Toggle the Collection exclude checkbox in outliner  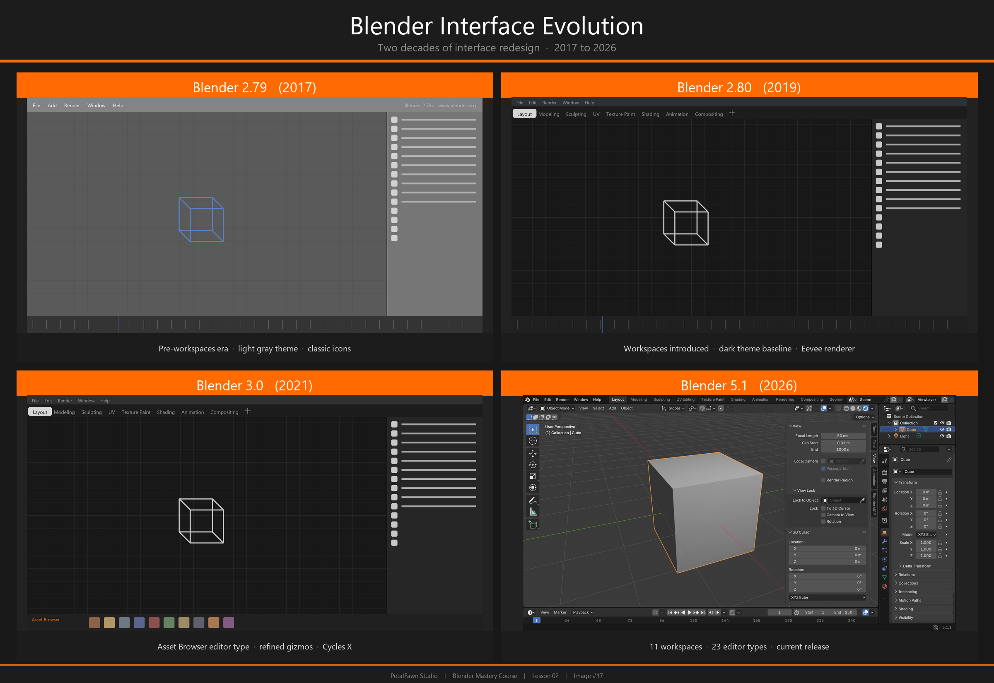click(x=936, y=423)
